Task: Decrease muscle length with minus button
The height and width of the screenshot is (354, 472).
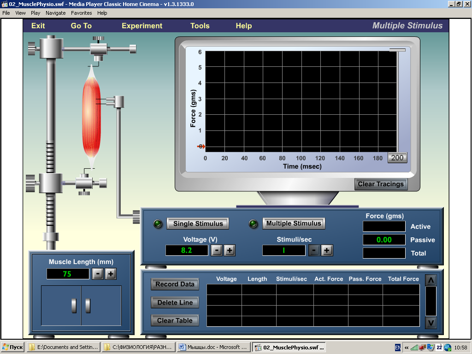Action: (97, 274)
